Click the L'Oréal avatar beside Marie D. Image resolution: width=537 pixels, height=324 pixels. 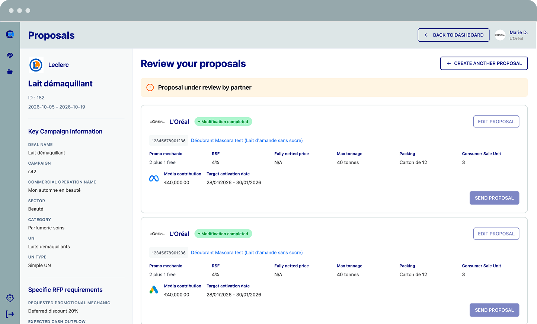(500, 35)
